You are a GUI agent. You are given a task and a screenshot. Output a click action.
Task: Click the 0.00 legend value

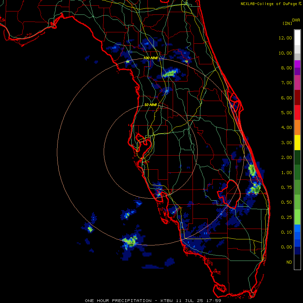coord(287,247)
